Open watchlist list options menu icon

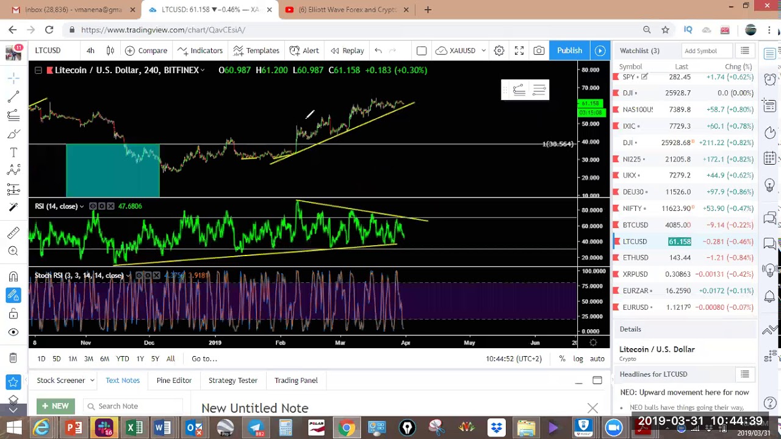pyautogui.click(x=745, y=51)
